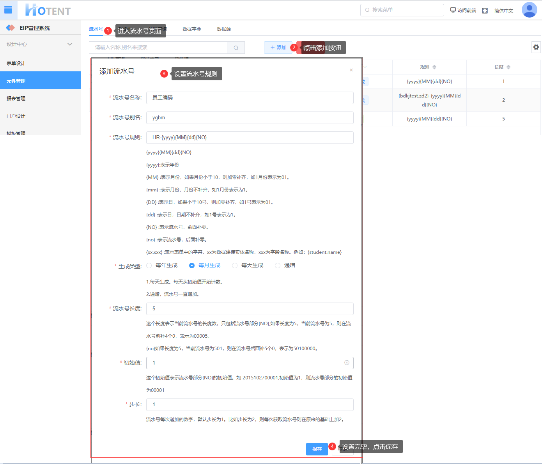
Task: Save the serial number with the 保存 button
Action: (317, 449)
